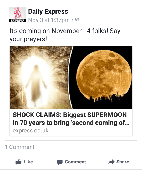This screenshot has height=170, width=142.
Task: Click the Share button label
Action: 123,162
